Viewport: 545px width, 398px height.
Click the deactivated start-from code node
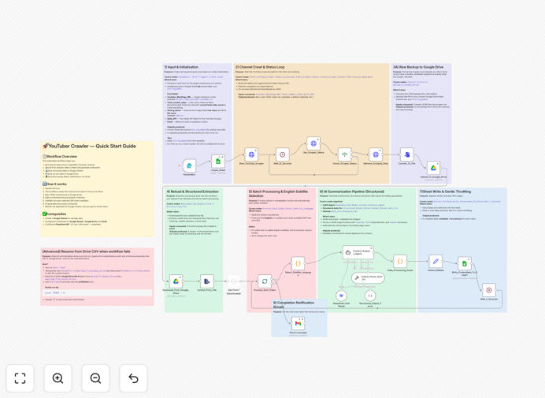pyautogui.click(x=234, y=281)
